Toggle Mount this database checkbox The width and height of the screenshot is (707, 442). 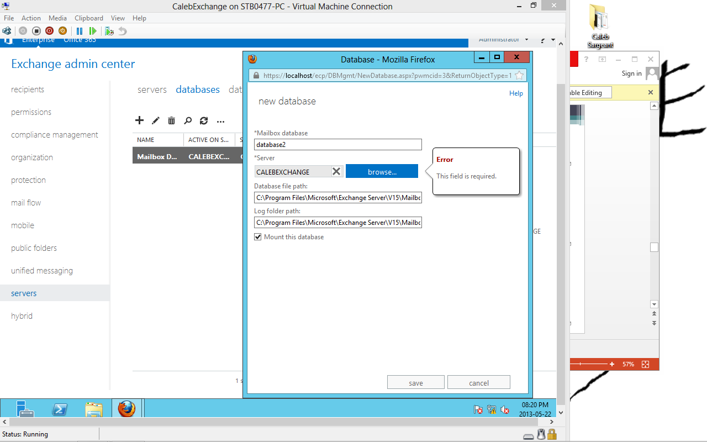(258, 236)
